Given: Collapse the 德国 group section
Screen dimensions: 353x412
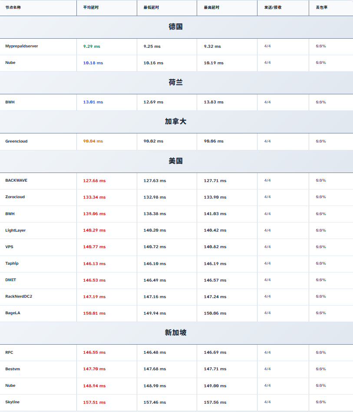Looking at the screenshot, I should [176, 27].
